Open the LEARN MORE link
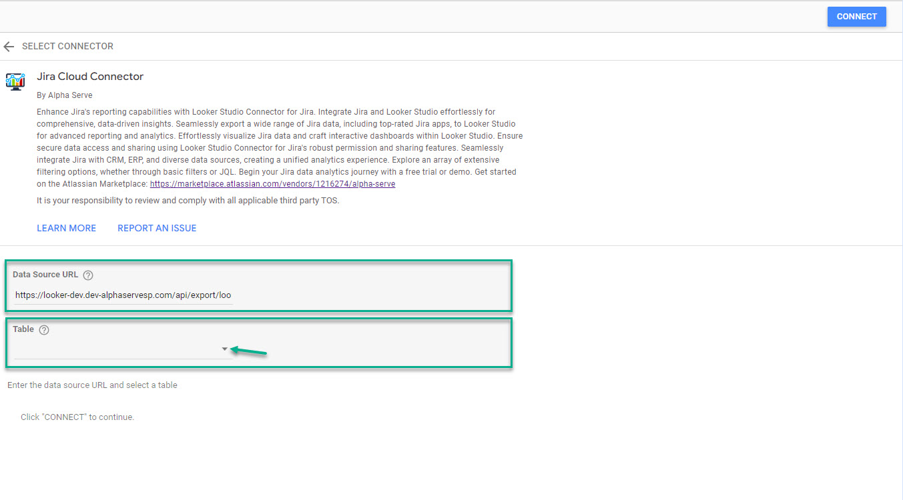Screen dimensions: 903x500 pyautogui.click(x=66, y=228)
